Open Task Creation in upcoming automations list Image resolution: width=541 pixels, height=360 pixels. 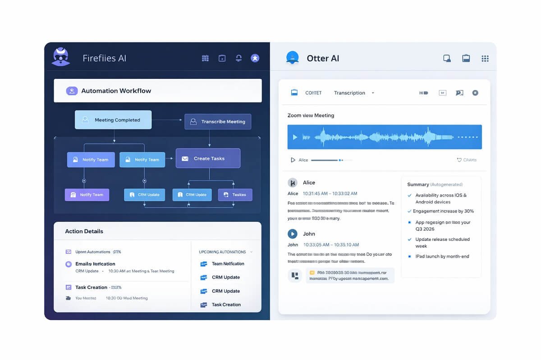point(226,305)
